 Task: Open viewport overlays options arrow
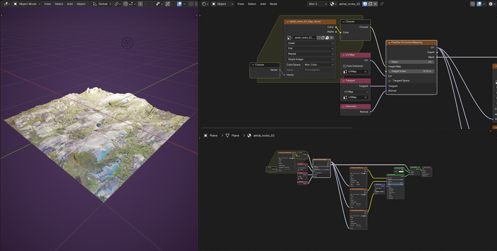(x=184, y=4)
